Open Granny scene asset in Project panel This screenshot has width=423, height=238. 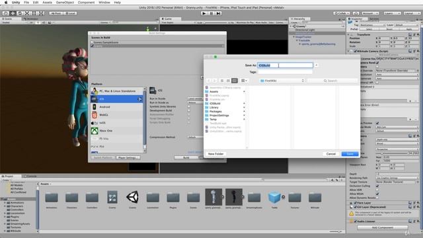pyautogui.click(x=132, y=199)
